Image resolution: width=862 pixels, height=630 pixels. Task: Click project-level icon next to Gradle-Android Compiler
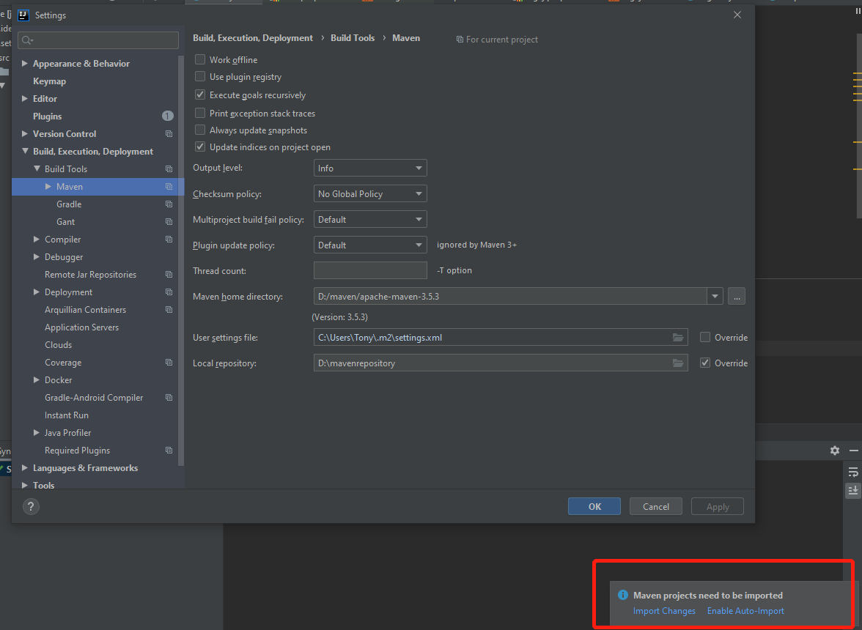(169, 398)
